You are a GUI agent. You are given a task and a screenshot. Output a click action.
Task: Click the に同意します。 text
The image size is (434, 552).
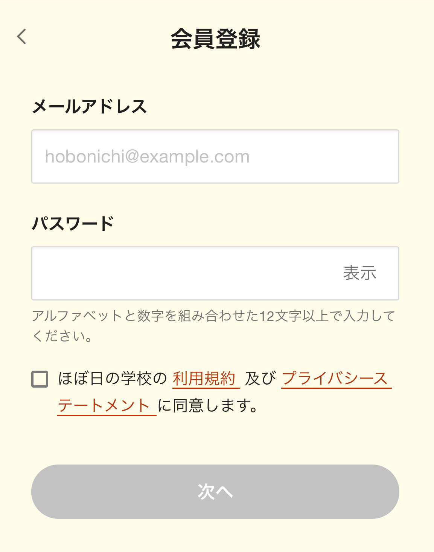pos(208,406)
